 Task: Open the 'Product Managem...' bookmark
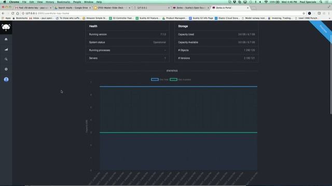click(174, 18)
